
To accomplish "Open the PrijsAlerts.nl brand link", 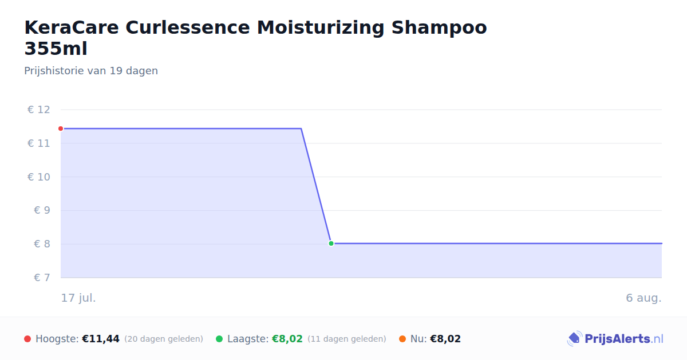I will pos(615,339).
